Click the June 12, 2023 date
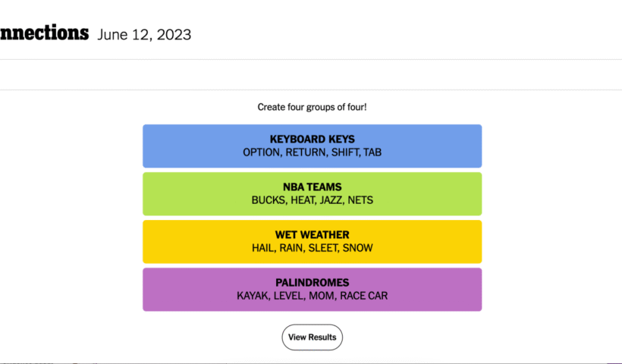This screenshot has width=622, height=364. pyautogui.click(x=144, y=35)
